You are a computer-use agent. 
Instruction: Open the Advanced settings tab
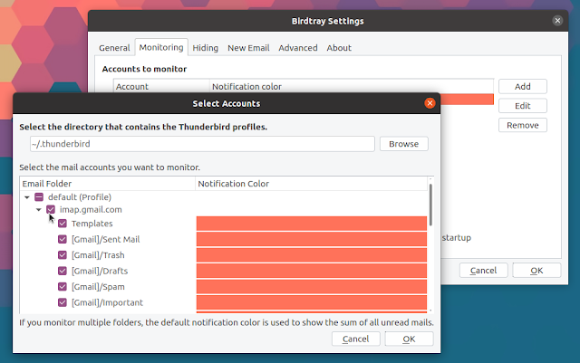[297, 47]
